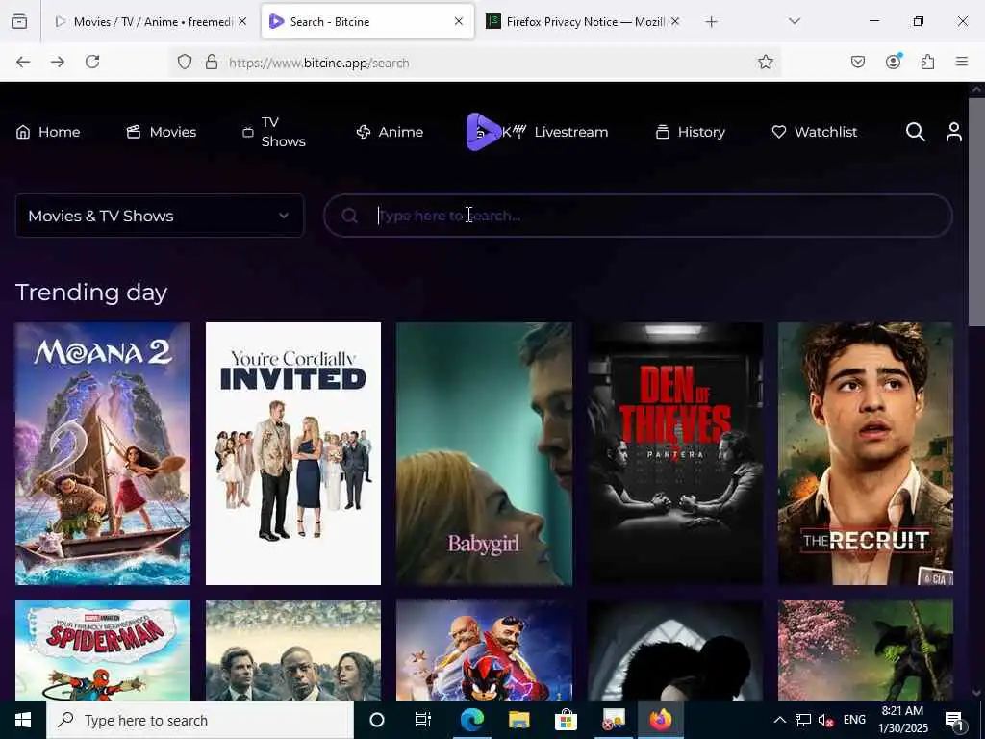Open Firefox View tab list icon

(x=19, y=21)
